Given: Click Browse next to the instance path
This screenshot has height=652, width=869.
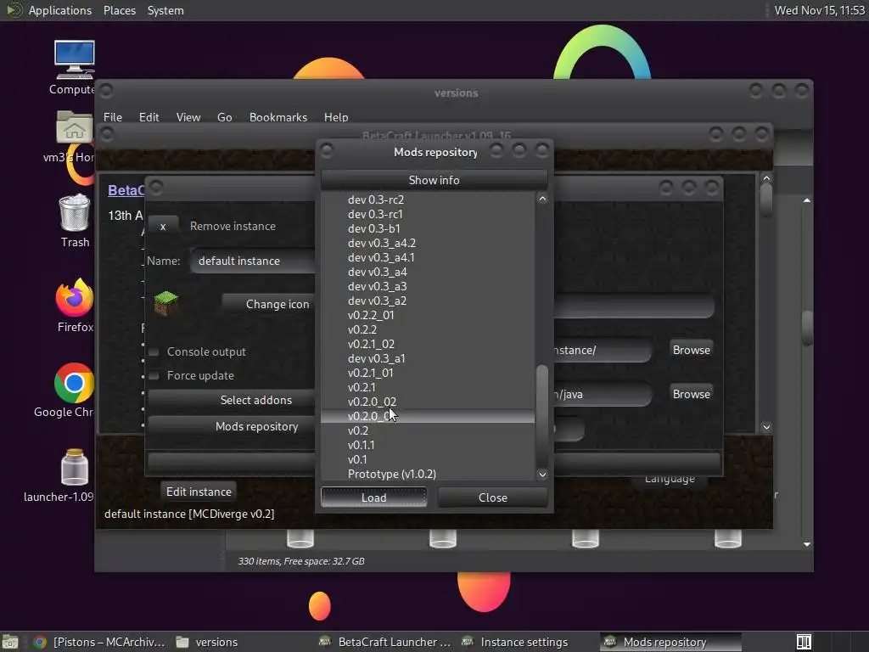Looking at the screenshot, I should pyautogui.click(x=691, y=350).
